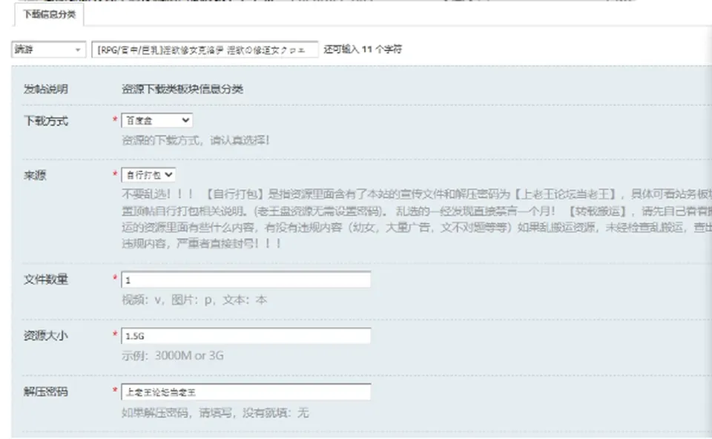Click the hint 视频：v，图片：p，文本：本
Screen dimensions: 712x439
pyautogui.click(x=194, y=300)
